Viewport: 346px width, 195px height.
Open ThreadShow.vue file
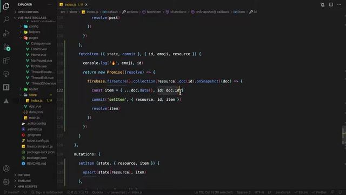tap(43, 83)
